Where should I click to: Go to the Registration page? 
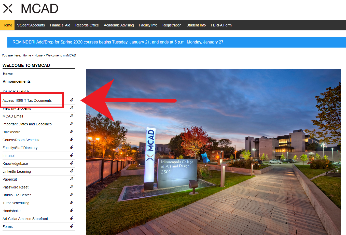(172, 25)
